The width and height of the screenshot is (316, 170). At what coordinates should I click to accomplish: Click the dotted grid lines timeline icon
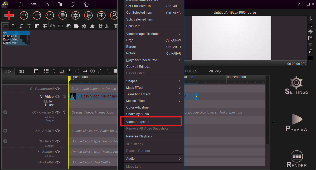[46, 71]
